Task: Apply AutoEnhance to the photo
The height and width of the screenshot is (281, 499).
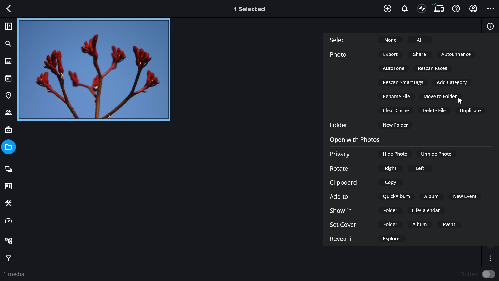Action: pyautogui.click(x=456, y=54)
